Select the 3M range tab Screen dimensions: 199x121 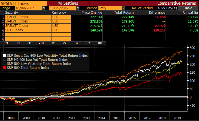(18, 43)
